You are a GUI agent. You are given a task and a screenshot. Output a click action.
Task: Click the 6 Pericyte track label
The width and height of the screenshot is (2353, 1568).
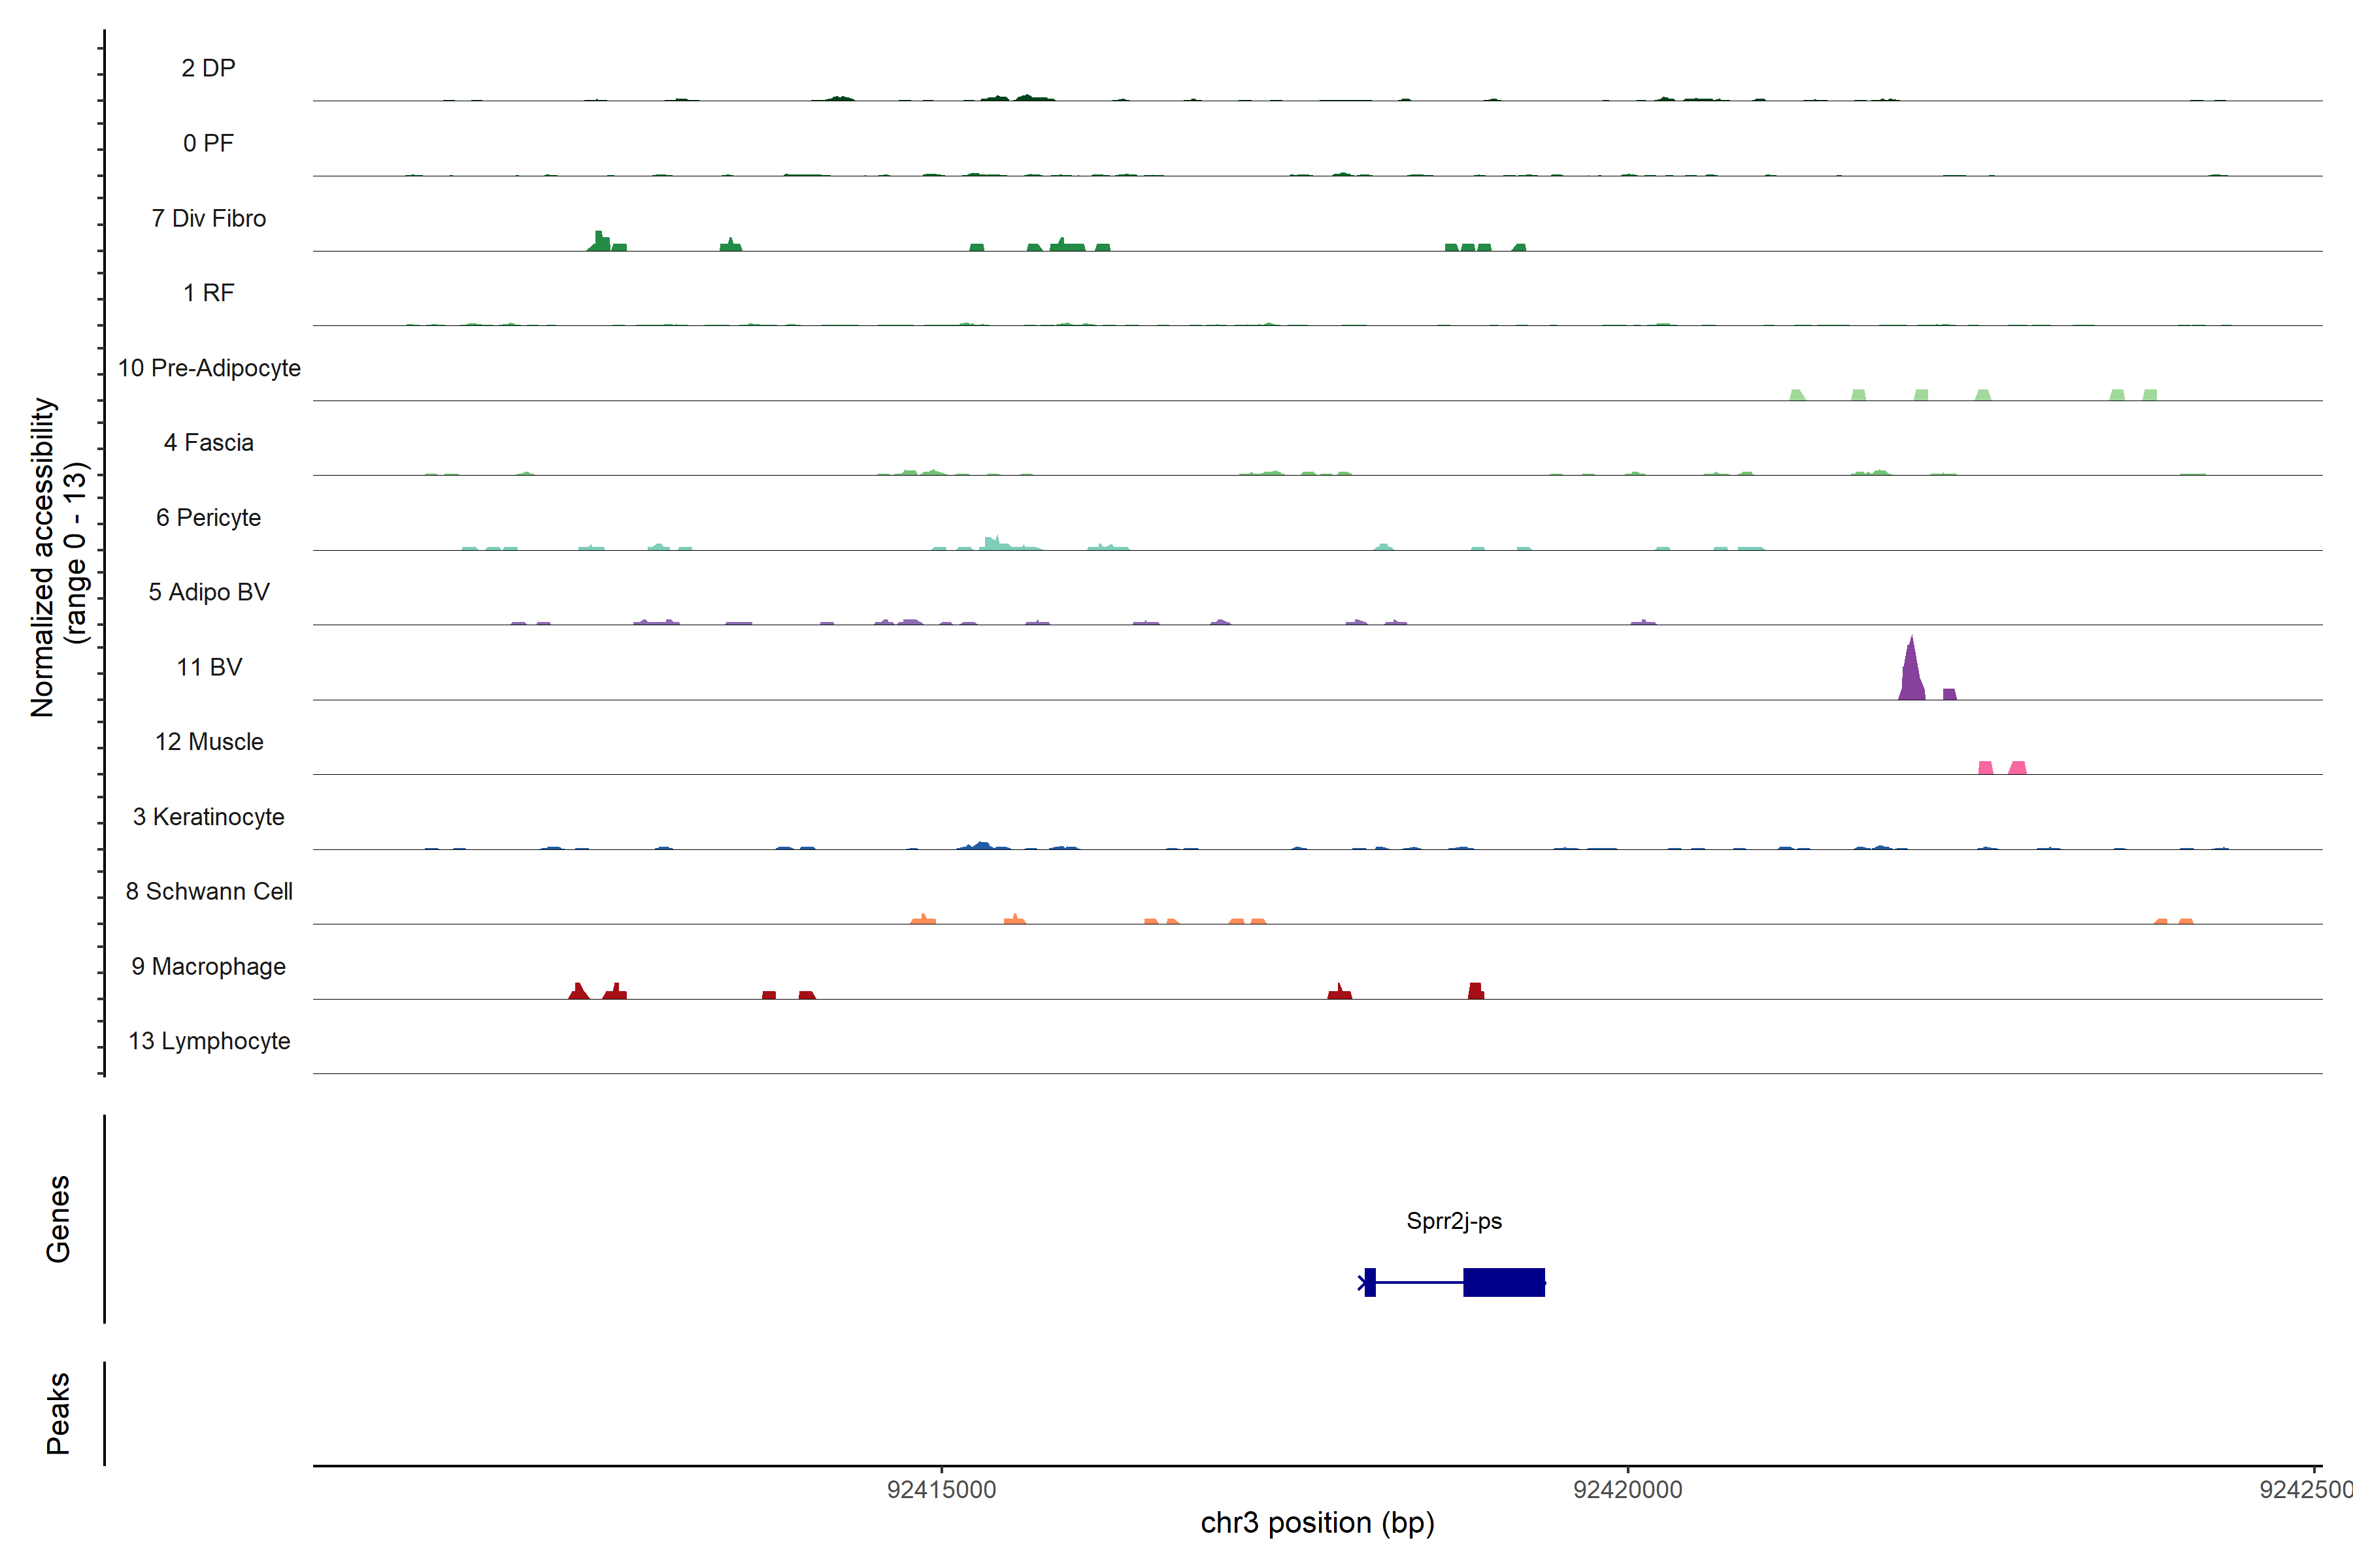[209, 518]
